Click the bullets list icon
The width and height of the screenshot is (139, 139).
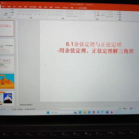pos(49,12)
